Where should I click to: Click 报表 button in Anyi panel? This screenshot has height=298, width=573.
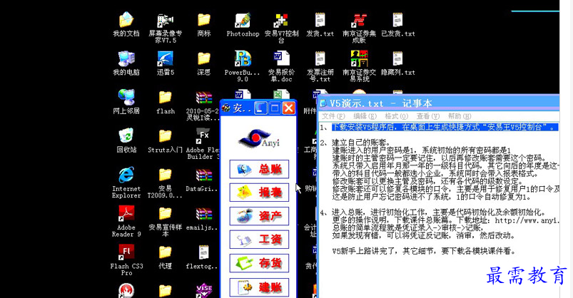pos(259,192)
